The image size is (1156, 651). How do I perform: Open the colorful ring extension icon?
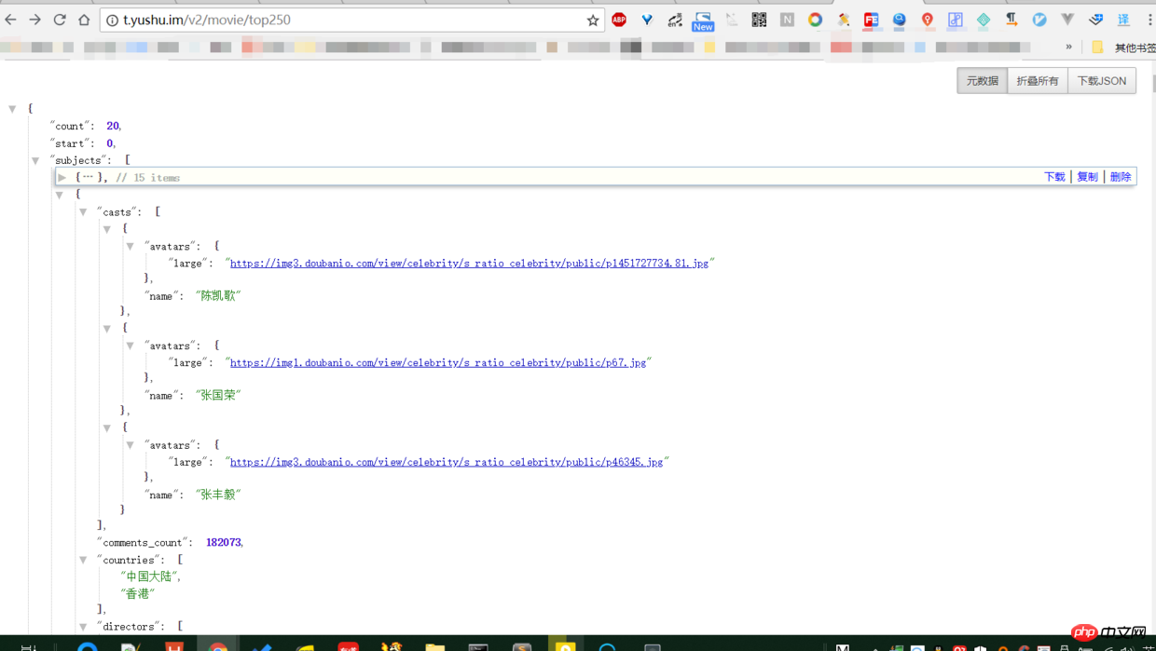[x=815, y=20]
